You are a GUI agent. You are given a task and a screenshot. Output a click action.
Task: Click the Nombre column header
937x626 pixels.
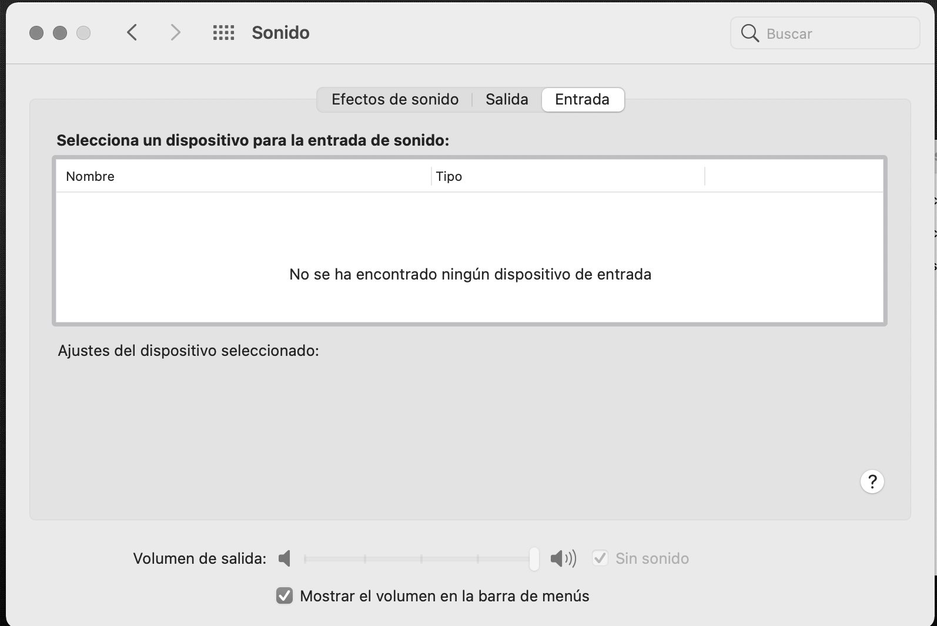point(243,176)
